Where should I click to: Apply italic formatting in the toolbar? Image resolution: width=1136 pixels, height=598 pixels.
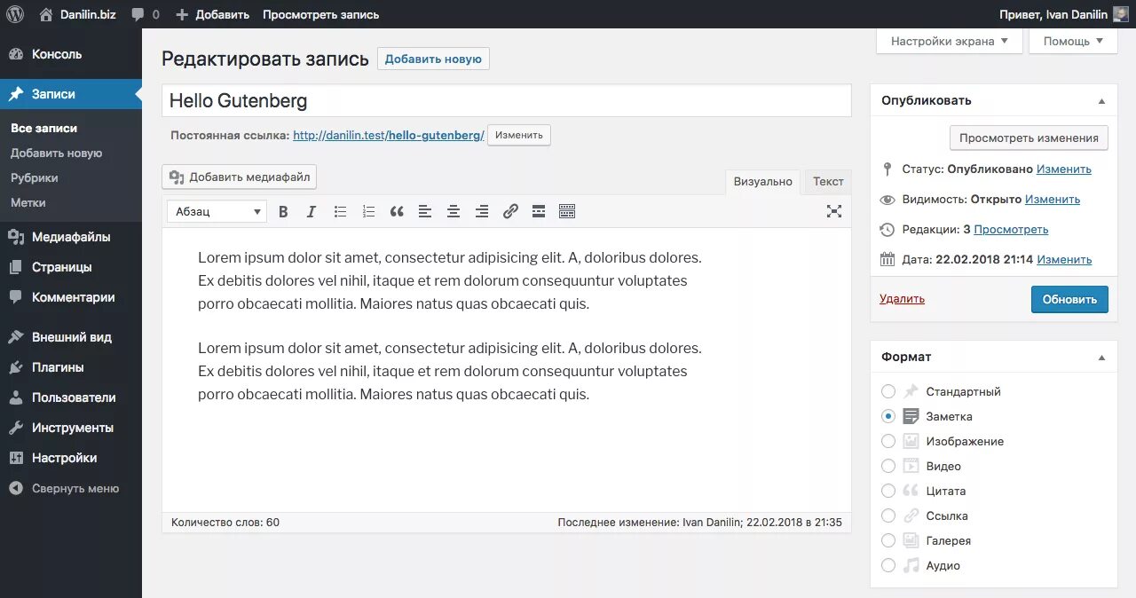coord(312,212)
